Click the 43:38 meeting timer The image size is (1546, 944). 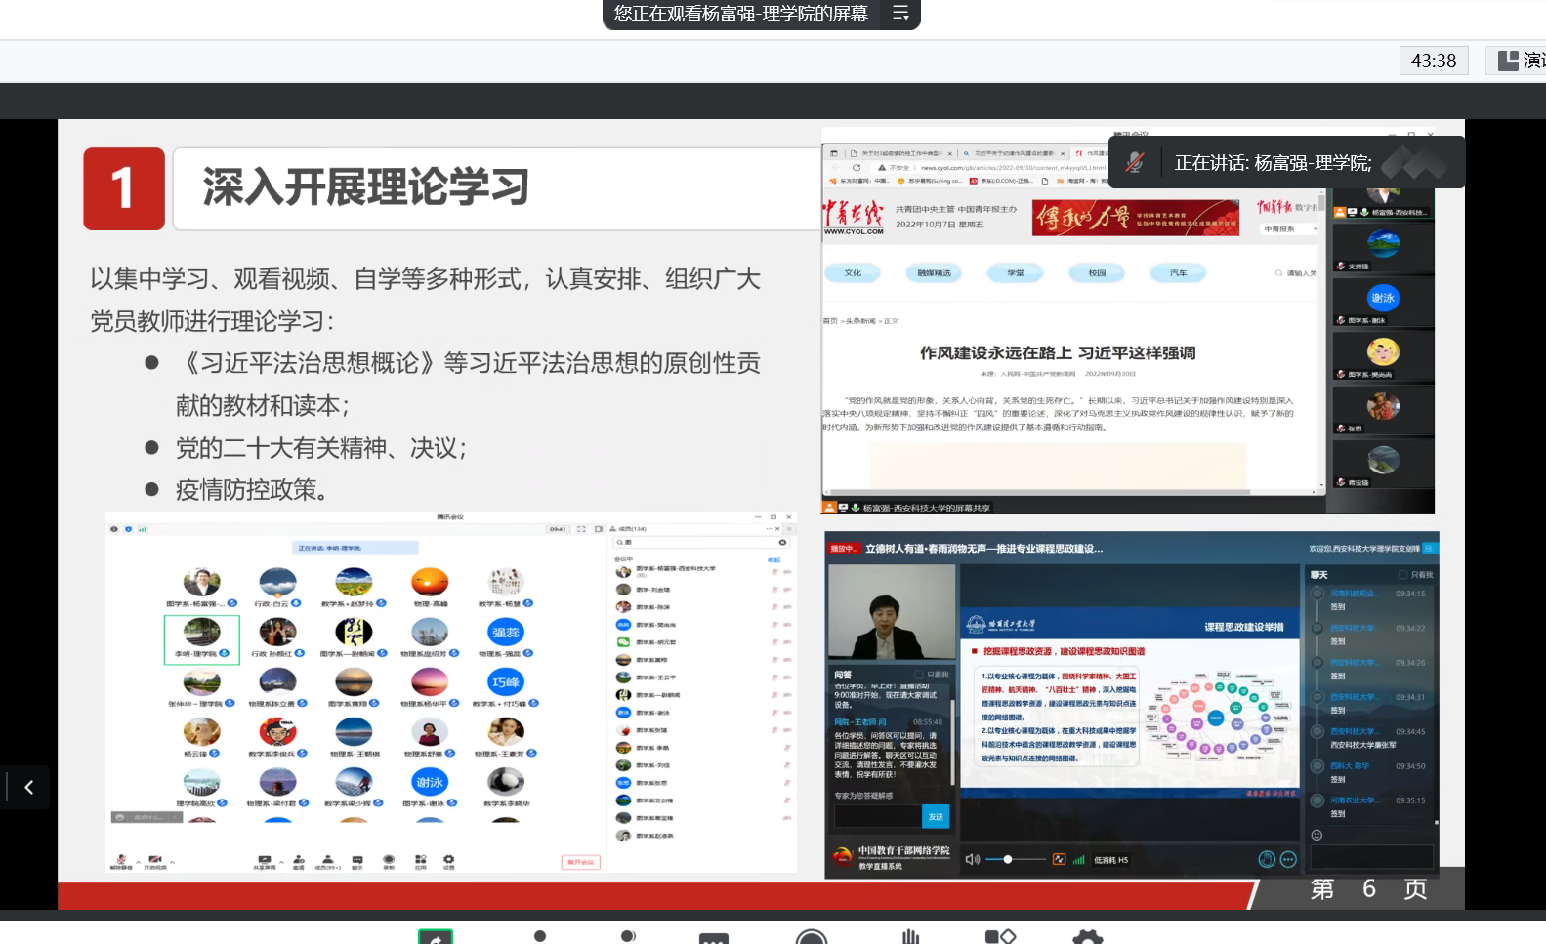1433,61
